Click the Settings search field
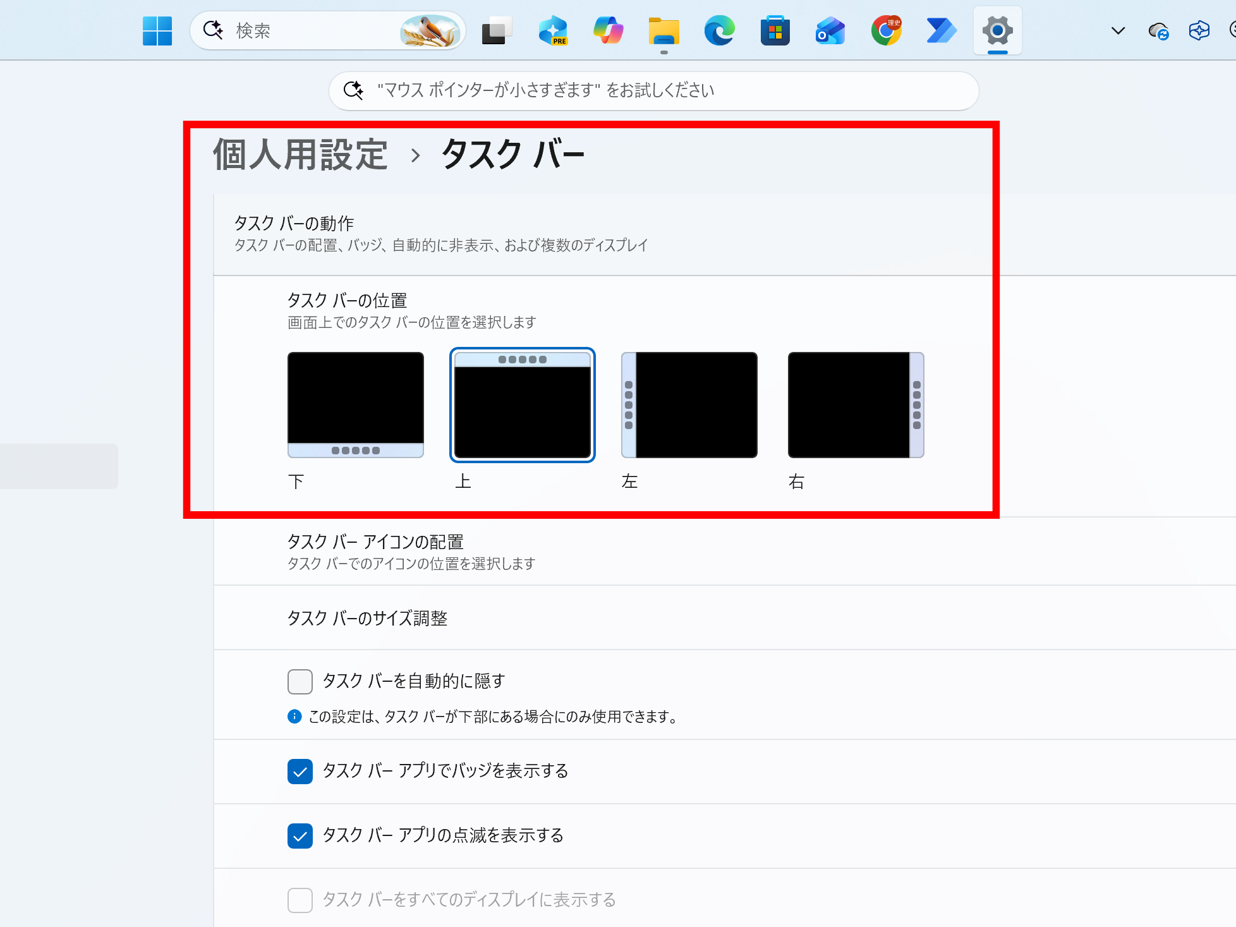This screenshot has height=927, width=1236. click(653, 91)
